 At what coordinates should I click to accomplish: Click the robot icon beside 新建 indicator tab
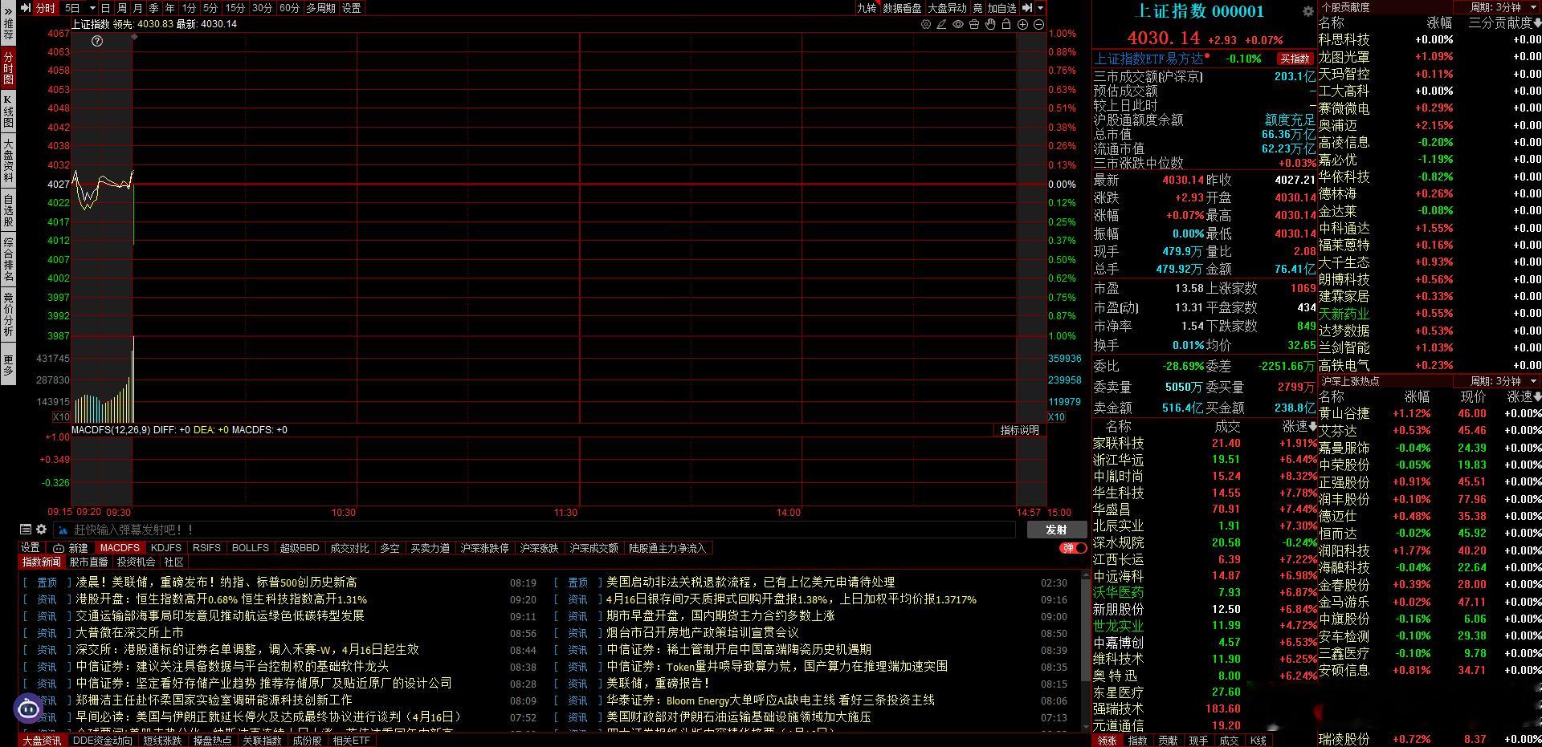[x=59, y=549]
